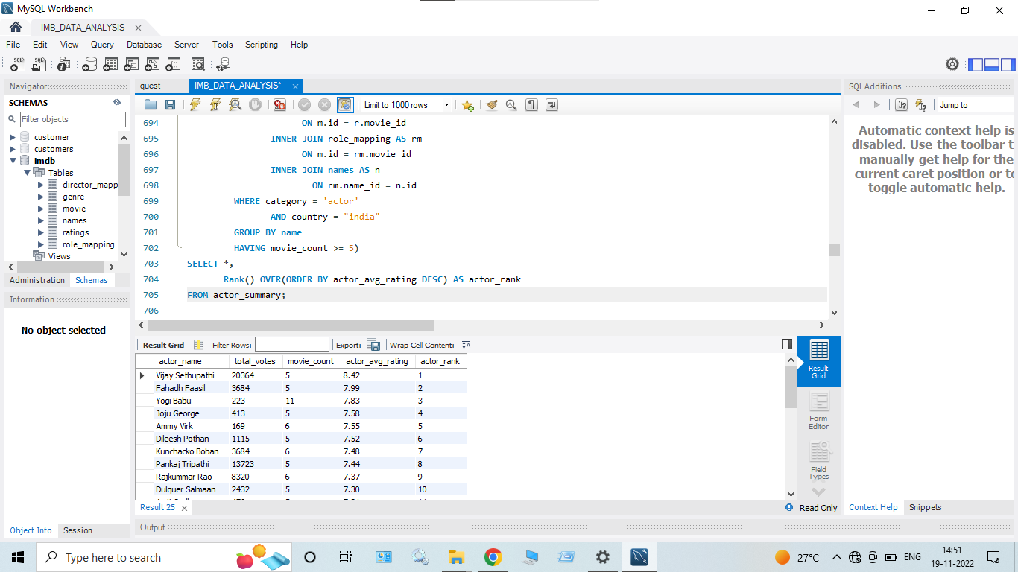The image size is (1018, 572).
Task: Switch to the Administration sidebar tab
Action: (37, 280)
